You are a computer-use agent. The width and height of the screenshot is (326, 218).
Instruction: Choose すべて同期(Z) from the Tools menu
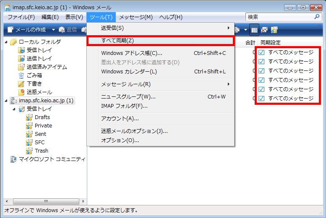click(x=117, y=41)
